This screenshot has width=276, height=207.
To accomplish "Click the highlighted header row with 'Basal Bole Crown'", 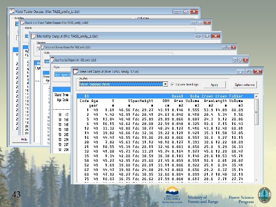I will tap(166, 96).
